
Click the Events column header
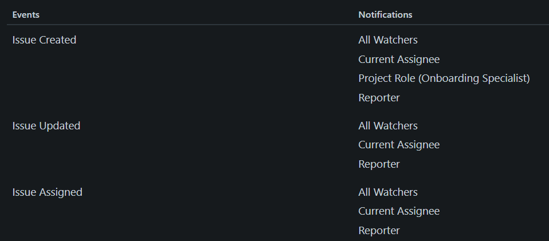pos(26,15)
